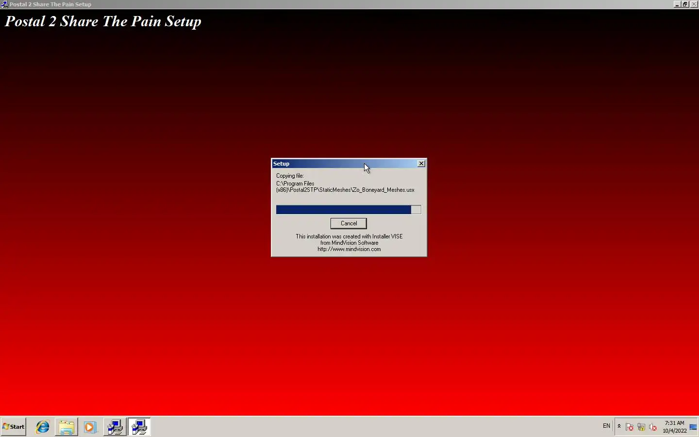Click Installer VISE credit text
Screen dimensions: 699x437
[x=349, y=236]
